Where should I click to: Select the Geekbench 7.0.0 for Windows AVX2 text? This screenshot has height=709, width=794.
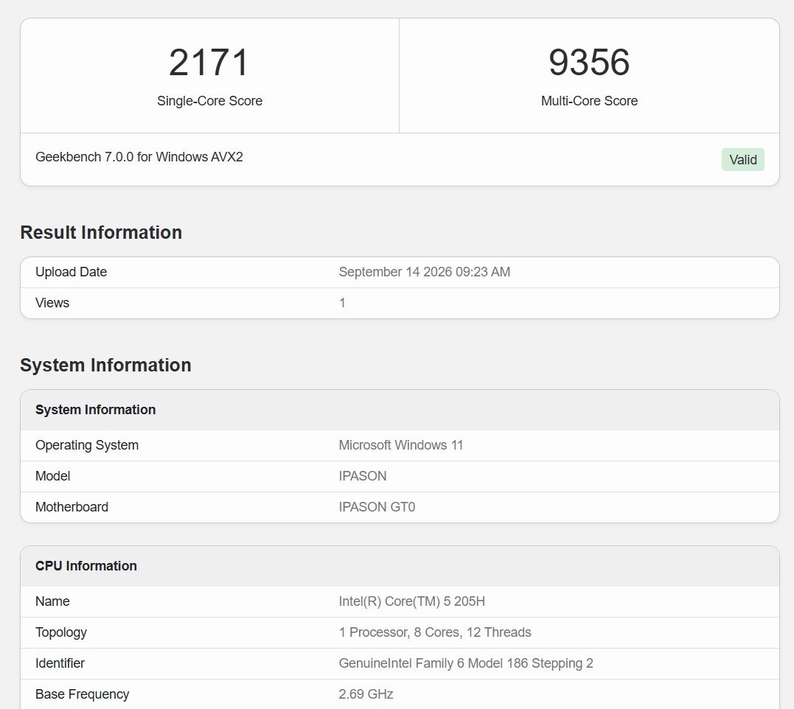point(139,157)
